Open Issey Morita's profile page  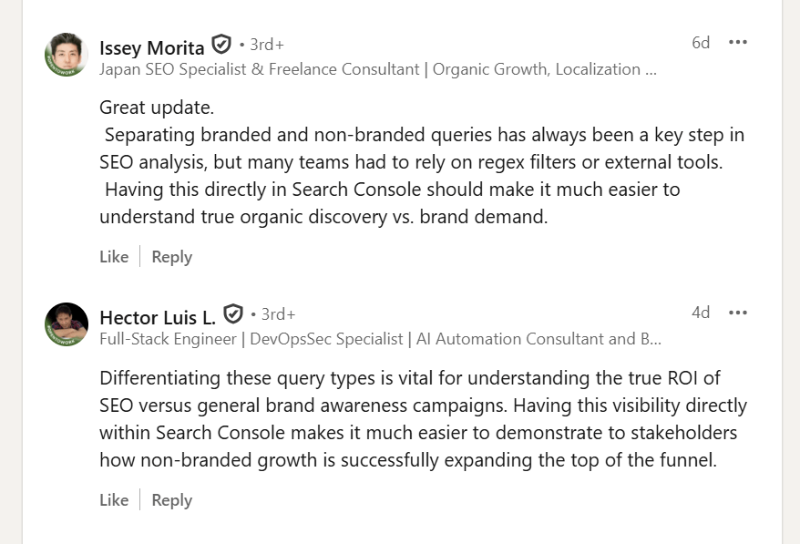(152, 47)
